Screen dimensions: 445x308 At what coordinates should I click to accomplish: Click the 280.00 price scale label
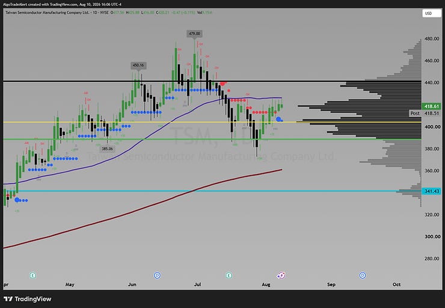[432, 259]
